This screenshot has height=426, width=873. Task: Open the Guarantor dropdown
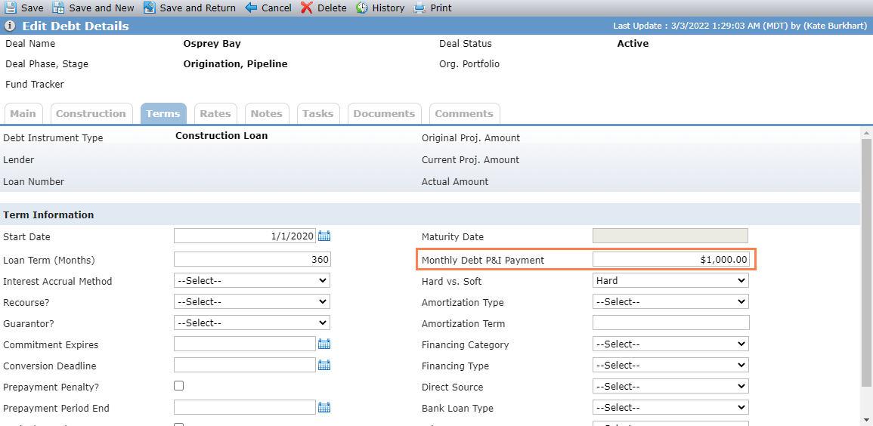(x=252, y=323)
